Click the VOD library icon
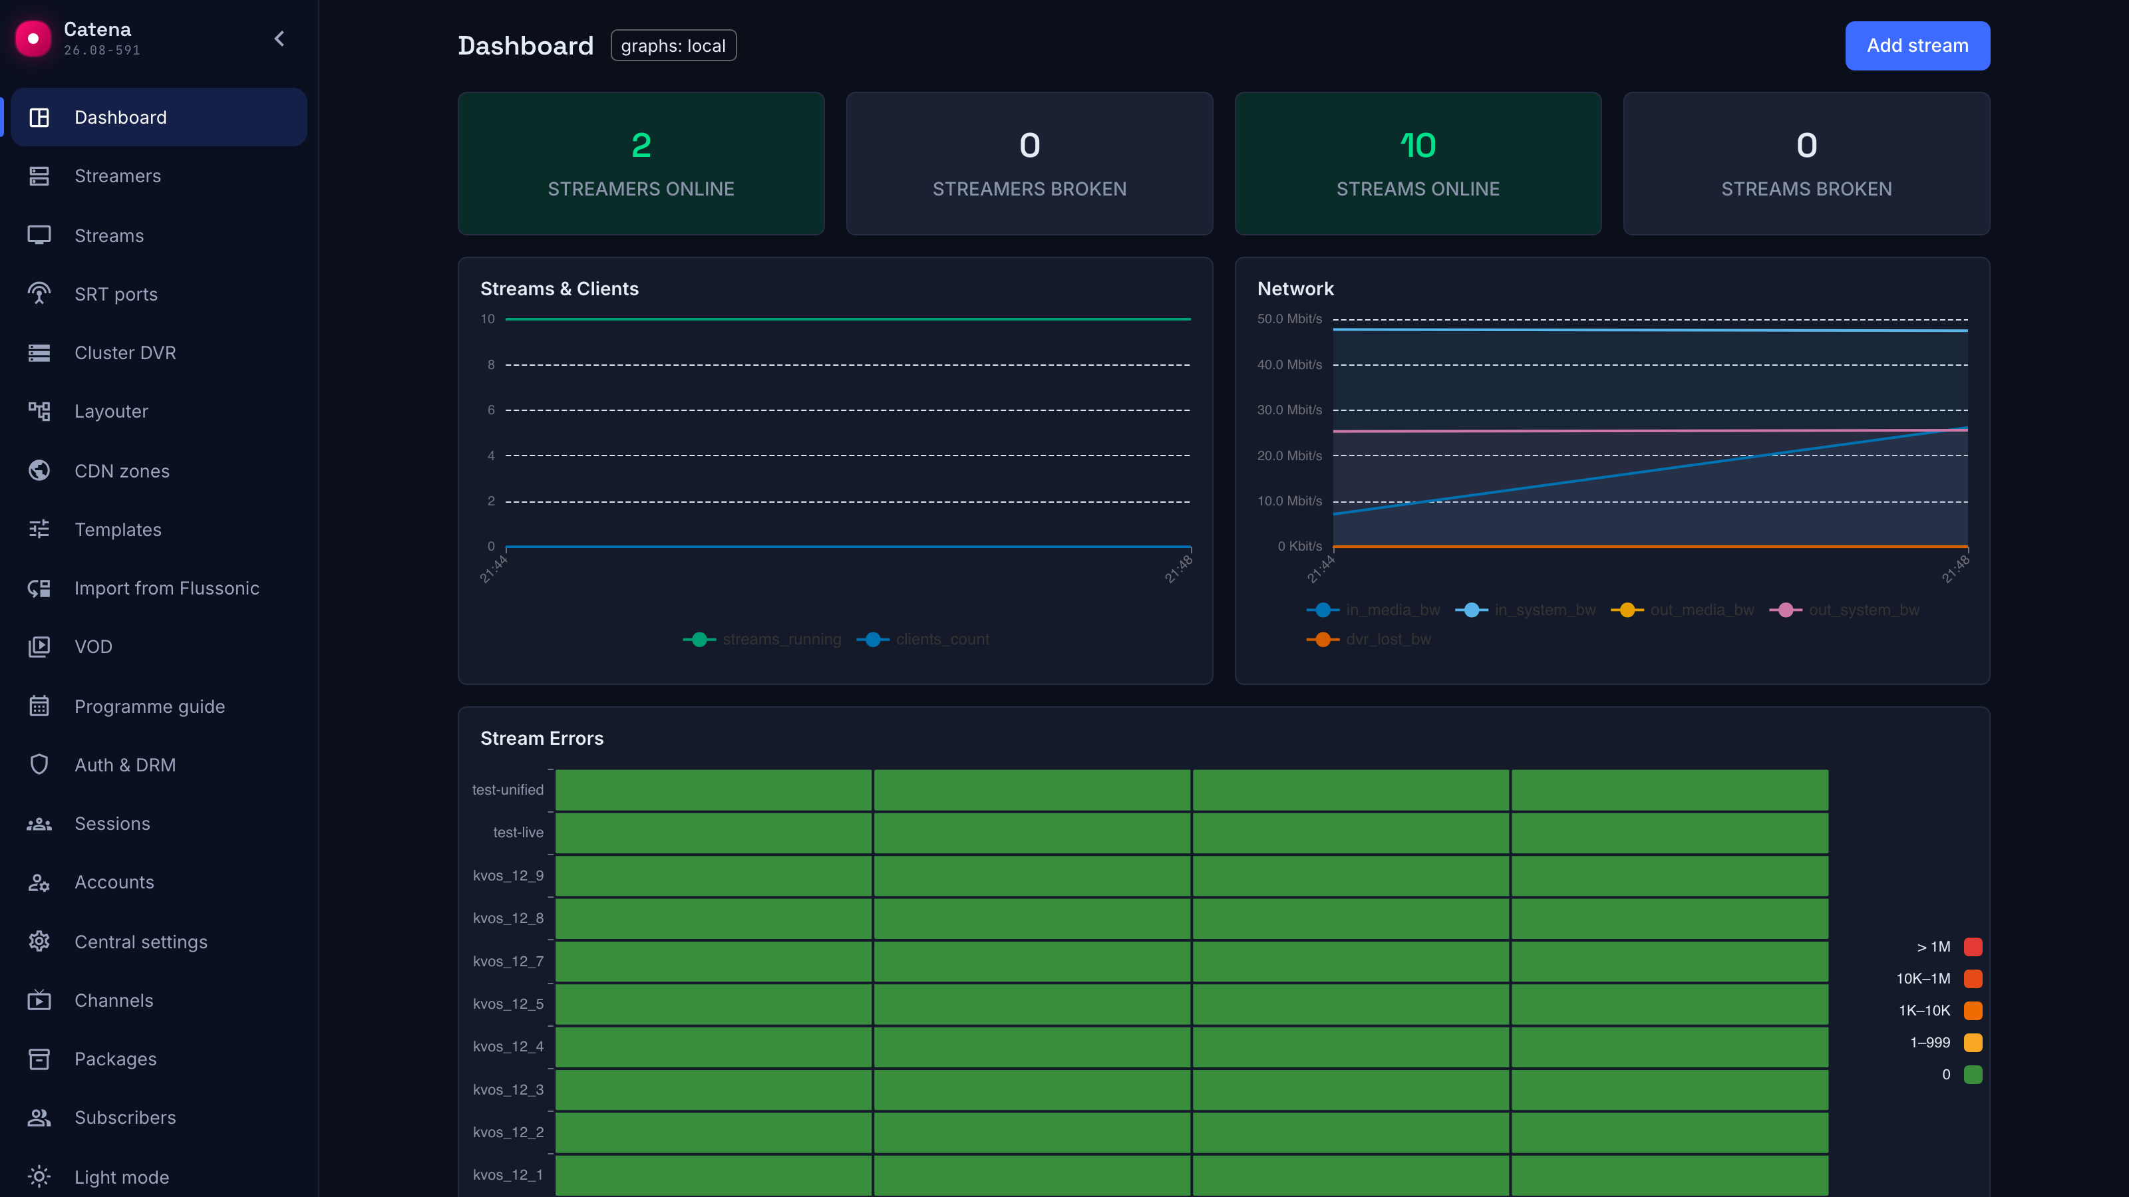This screenshot has width=2129, height=1197. (39, 647)
